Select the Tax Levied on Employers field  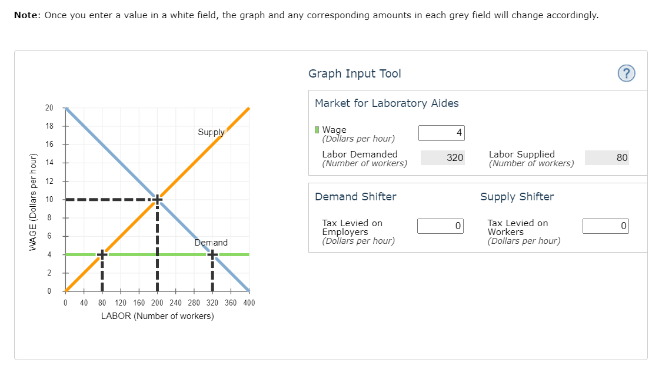pos(441,226)
